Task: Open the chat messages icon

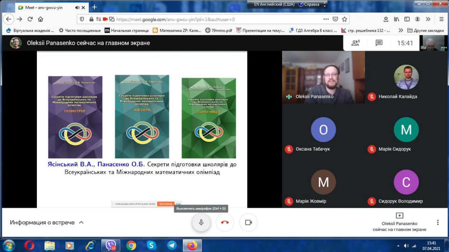Action: pos(379,43)
